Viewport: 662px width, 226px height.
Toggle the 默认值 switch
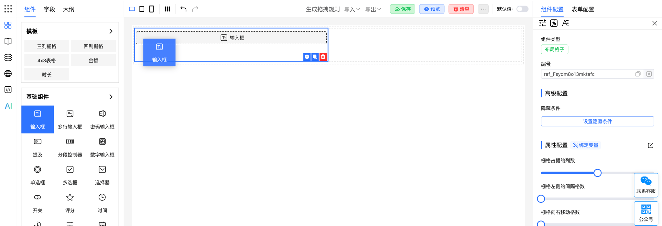point(522,9)
